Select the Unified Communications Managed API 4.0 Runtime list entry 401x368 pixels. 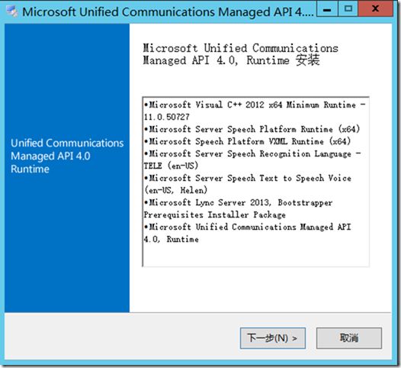point(247,233)
